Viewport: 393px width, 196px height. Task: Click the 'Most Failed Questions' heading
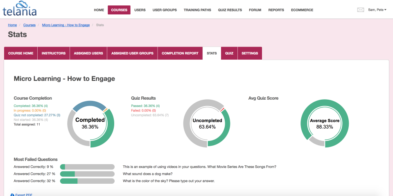coord(36,159)
